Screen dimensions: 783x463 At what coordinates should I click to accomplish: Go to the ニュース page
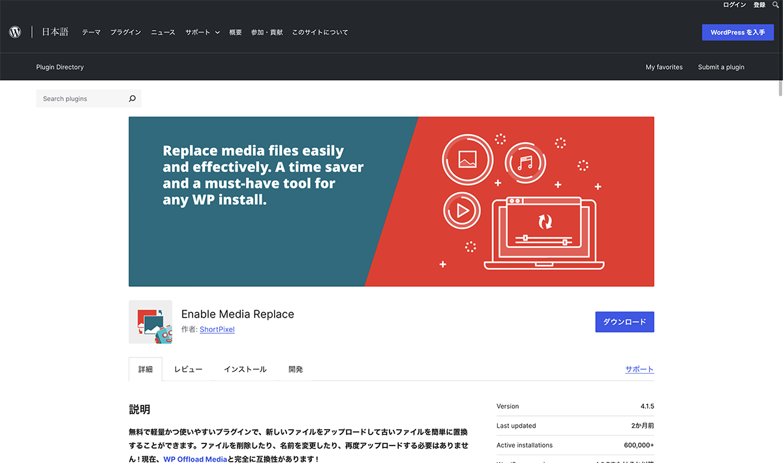[x=163, y=33]
